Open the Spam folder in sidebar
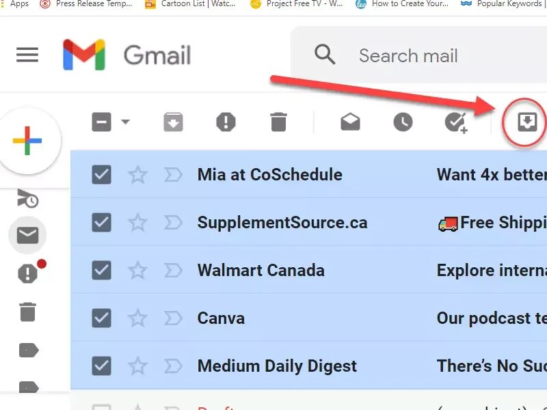 click(x=28, y=273)
